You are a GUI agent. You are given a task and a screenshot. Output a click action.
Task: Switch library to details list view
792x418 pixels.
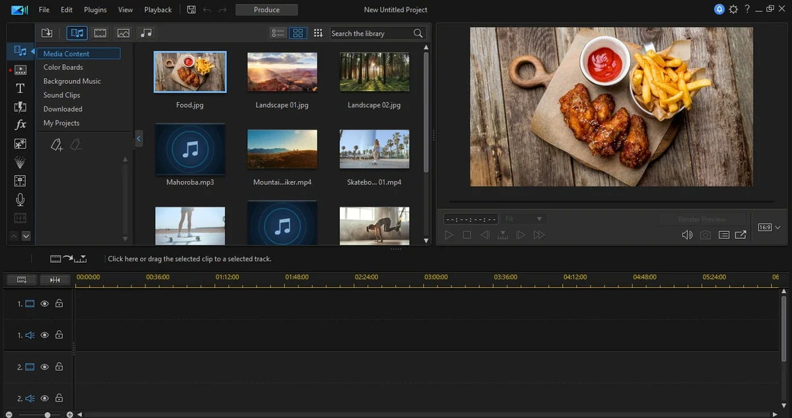[279, 33]
